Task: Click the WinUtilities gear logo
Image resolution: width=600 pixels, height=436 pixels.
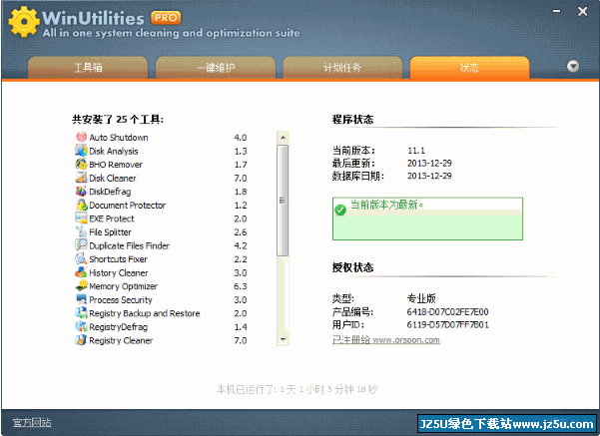Action: coord(24,21)
